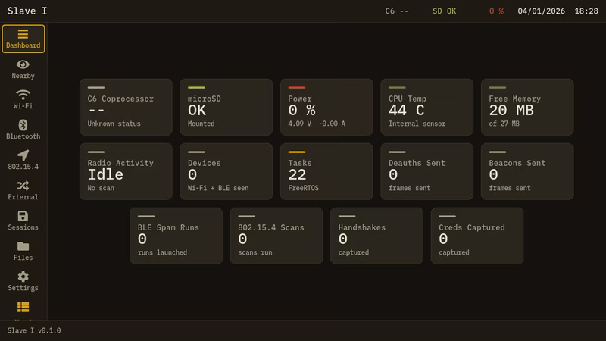Screen dimensions: 606x341
Task: Click the 0 % battery indicator in top bar
Action: pos(497,11)
